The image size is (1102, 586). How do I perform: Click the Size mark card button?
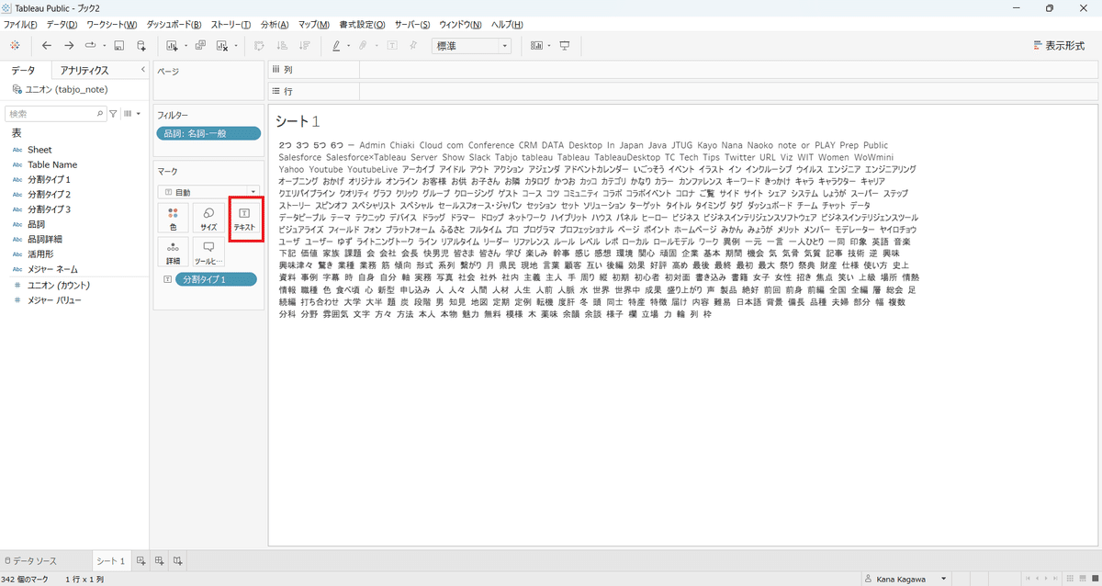pyautogui.click(x=208, y=220)
